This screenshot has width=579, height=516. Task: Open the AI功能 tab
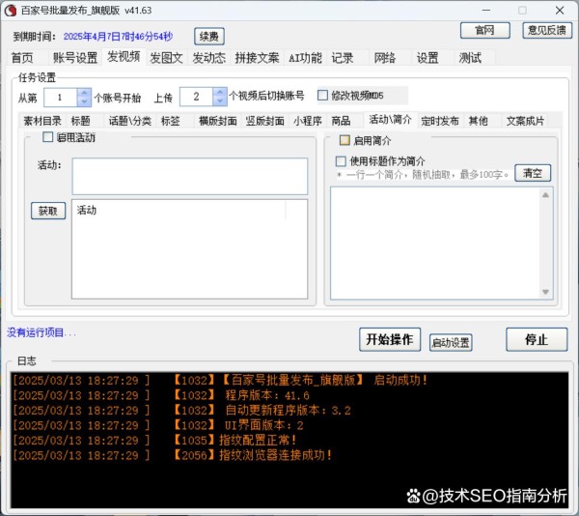click(x=305, y=58)
